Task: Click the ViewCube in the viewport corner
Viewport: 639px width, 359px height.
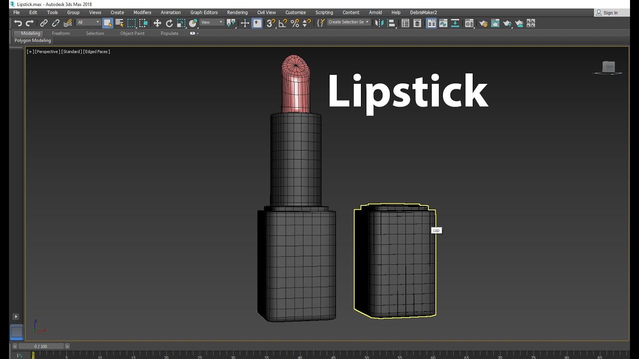Action: (608, 67)
